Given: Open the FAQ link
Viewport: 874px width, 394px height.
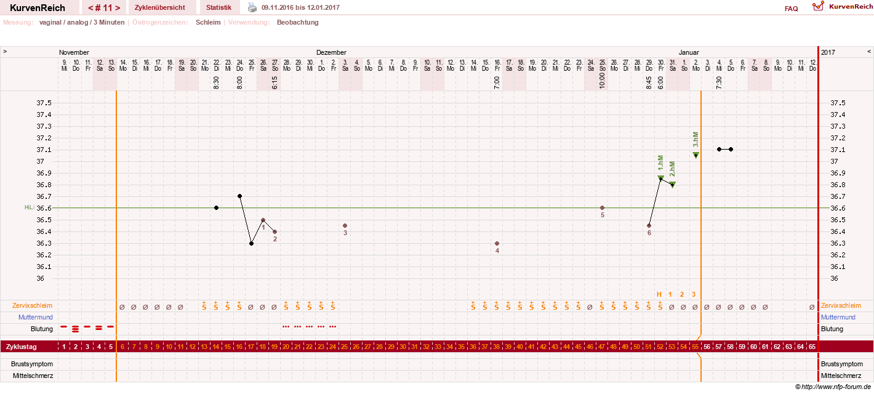Looking at the screenshot, I should (791, 9).
